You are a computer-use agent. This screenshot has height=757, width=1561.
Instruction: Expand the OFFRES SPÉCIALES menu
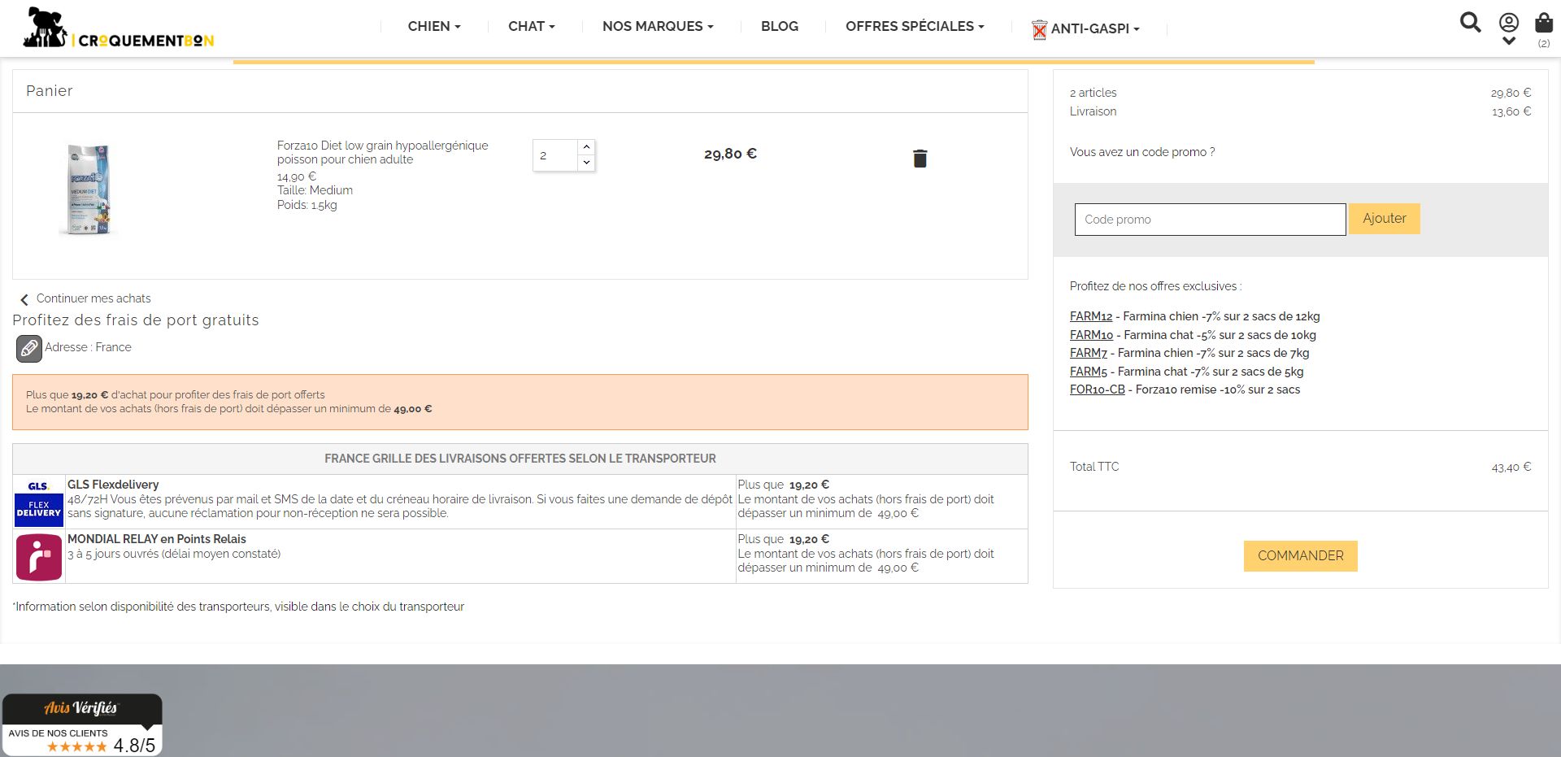[x=915, y=26]
